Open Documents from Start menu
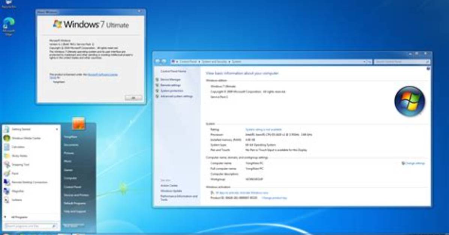Screen dimensions: 449x235 [71, 145]
